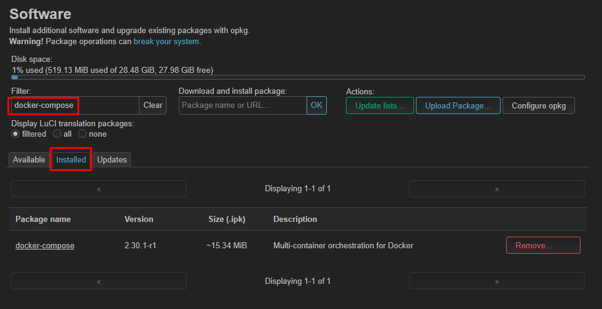This screenshot has width=602, height=309.
Task: Switch to the Installed tab
Action: click(71, 160)
